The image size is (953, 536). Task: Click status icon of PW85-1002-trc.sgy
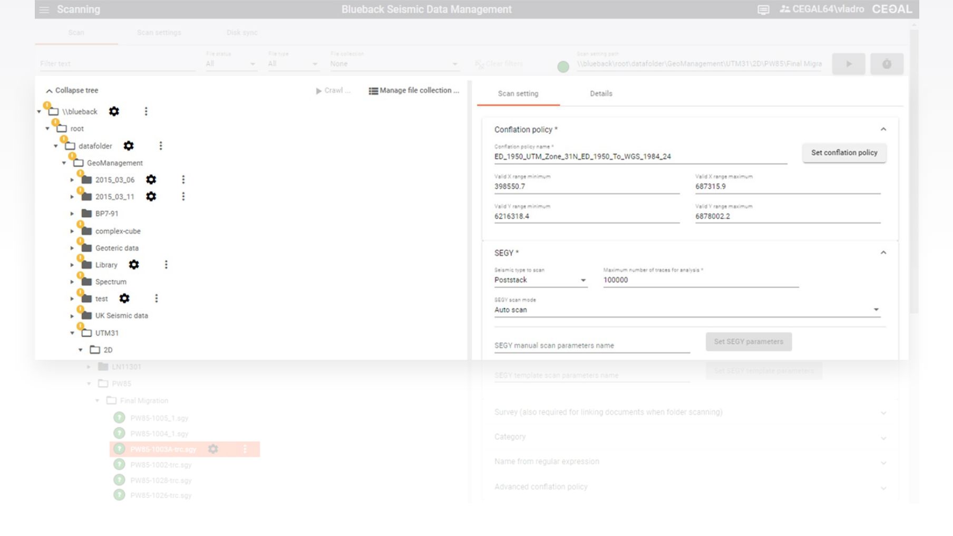pyautogui.click(x=120, y=464)
